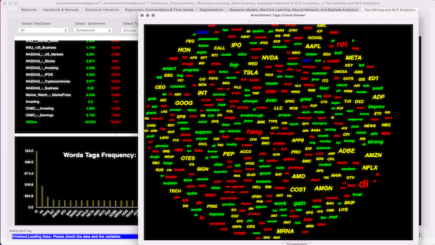This screenshot has height=245, width=435.
Task: Close the AroniSmart Tags Cloud Viewer window
Action: pyautogui.click(x=142, y=15)
